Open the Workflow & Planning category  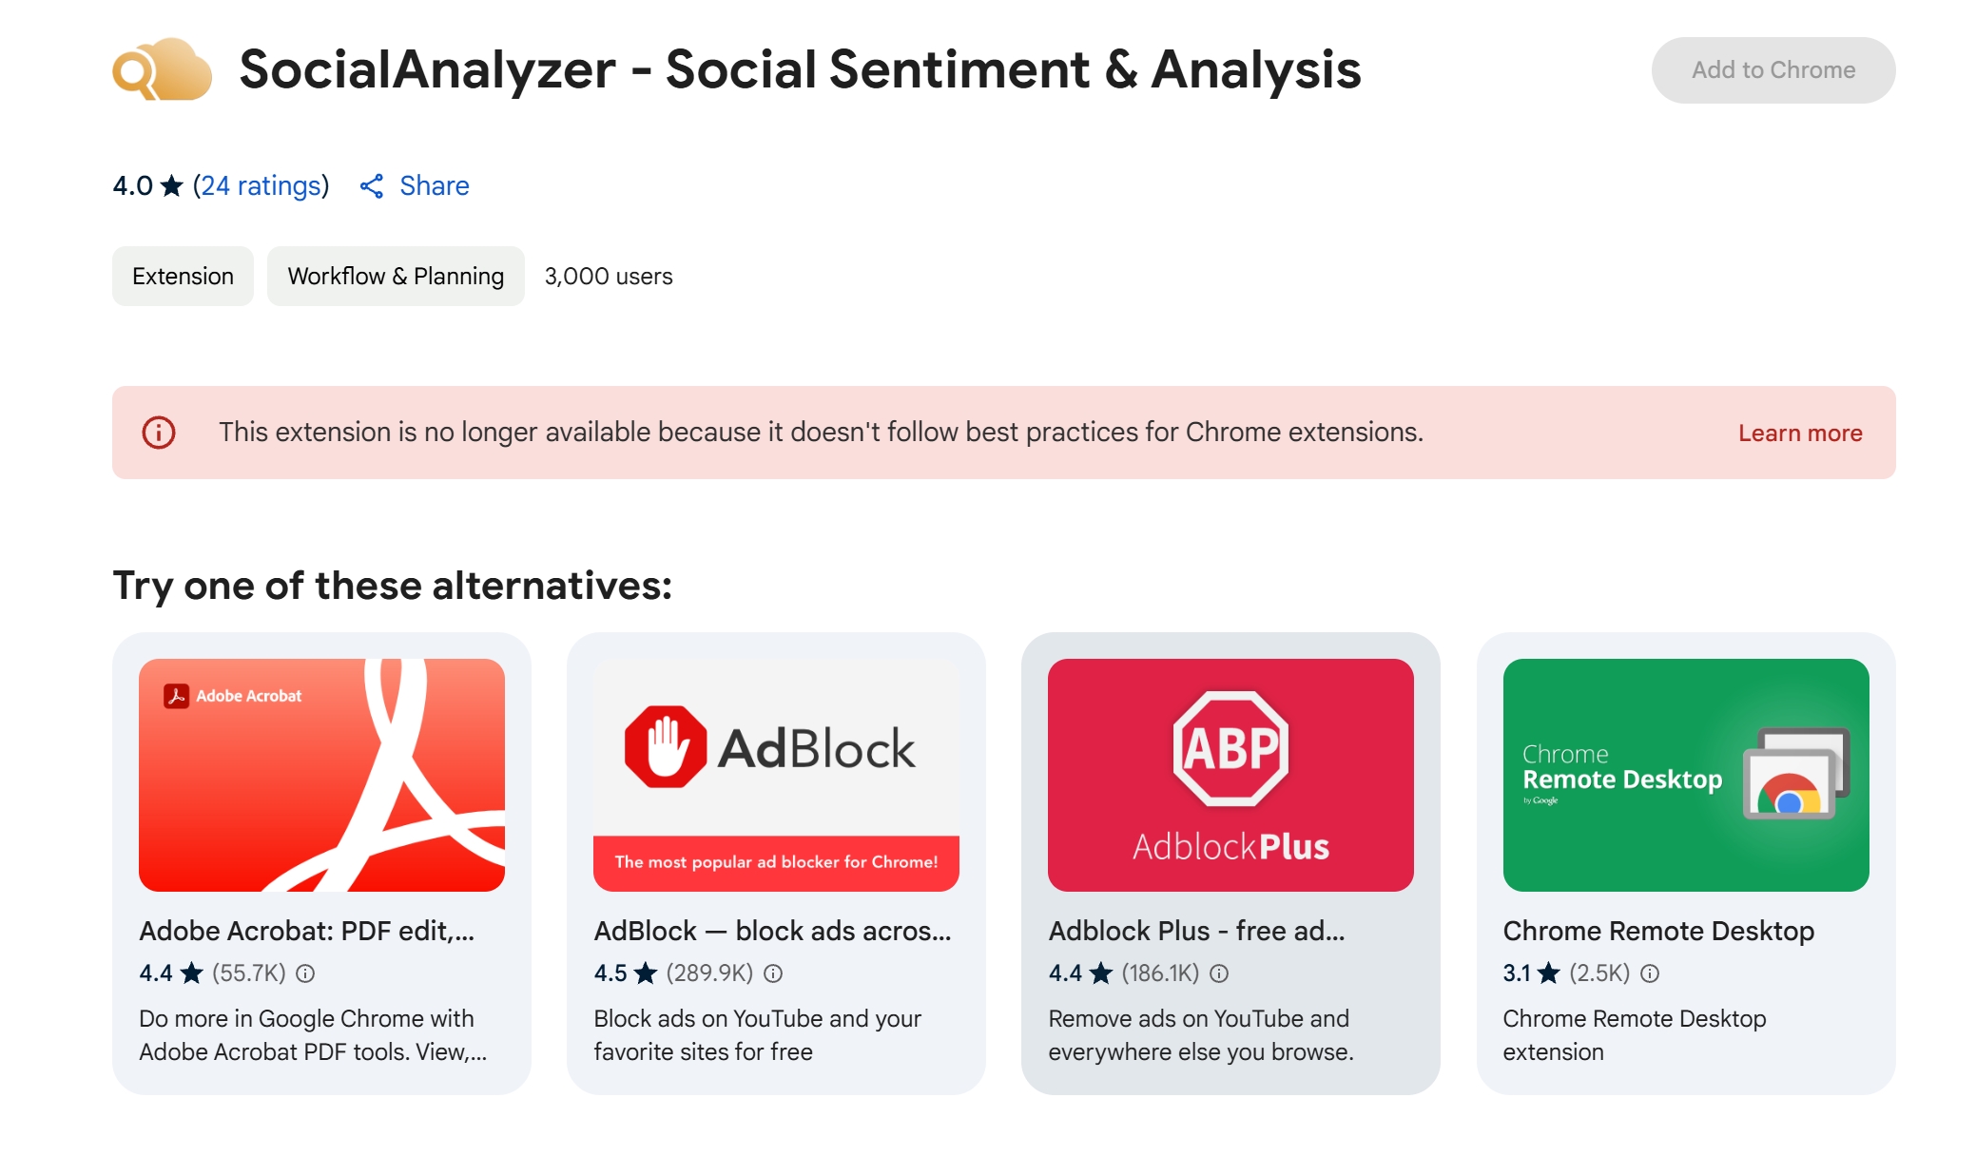[396, 276]
